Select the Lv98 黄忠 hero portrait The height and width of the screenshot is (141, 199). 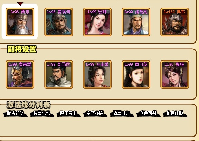[20, 22]
